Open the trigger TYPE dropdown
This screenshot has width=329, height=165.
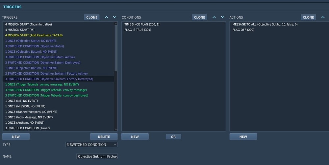pyautogui.click(x=91, y=144)
